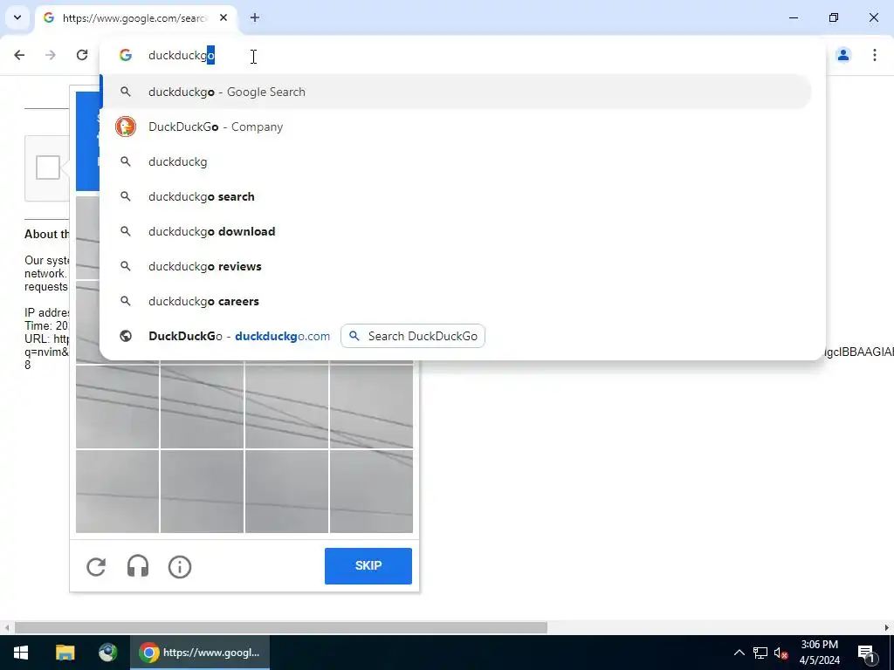Click the globe icon beside the duckduckgo.com suggestion
Viewport: 894px width, 670px height.
[126, 336]
